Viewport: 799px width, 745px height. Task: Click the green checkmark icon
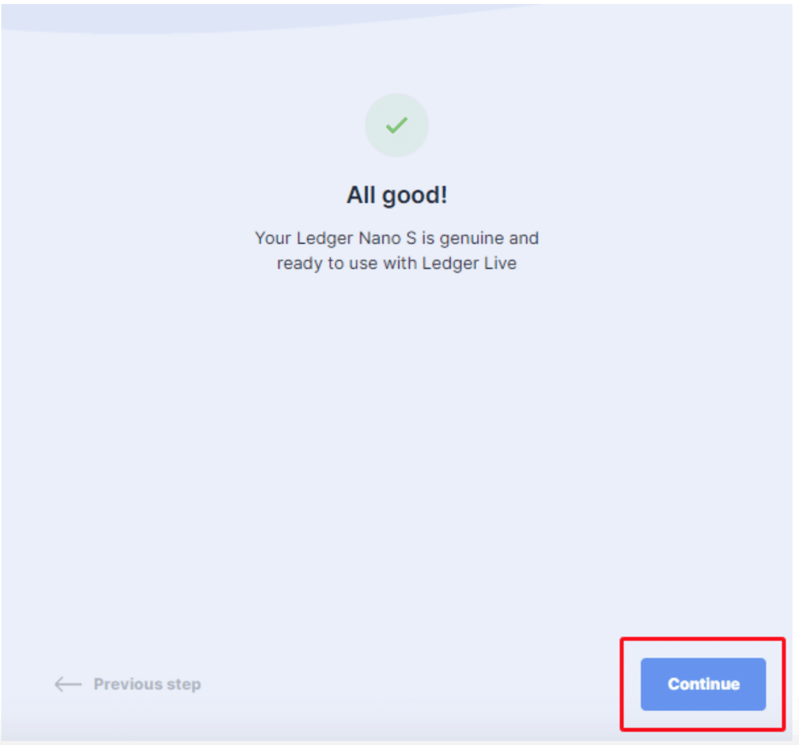(x=397, y=125)
